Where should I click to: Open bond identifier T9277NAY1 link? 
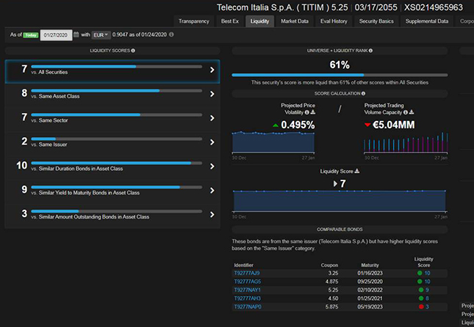[x=247, y=290]
